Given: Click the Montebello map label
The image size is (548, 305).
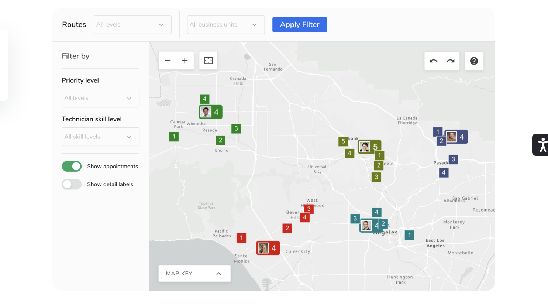Looking at the screenshot, I should (x=461, y=253).
